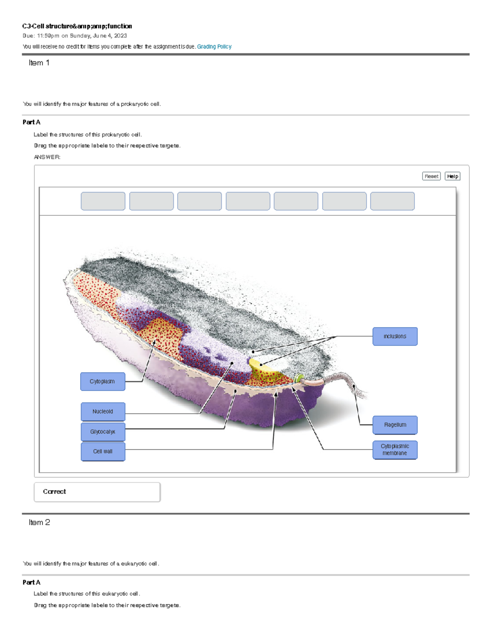Select the Cell wall label box
491x636 pixels.
click(x=103, y=451)
